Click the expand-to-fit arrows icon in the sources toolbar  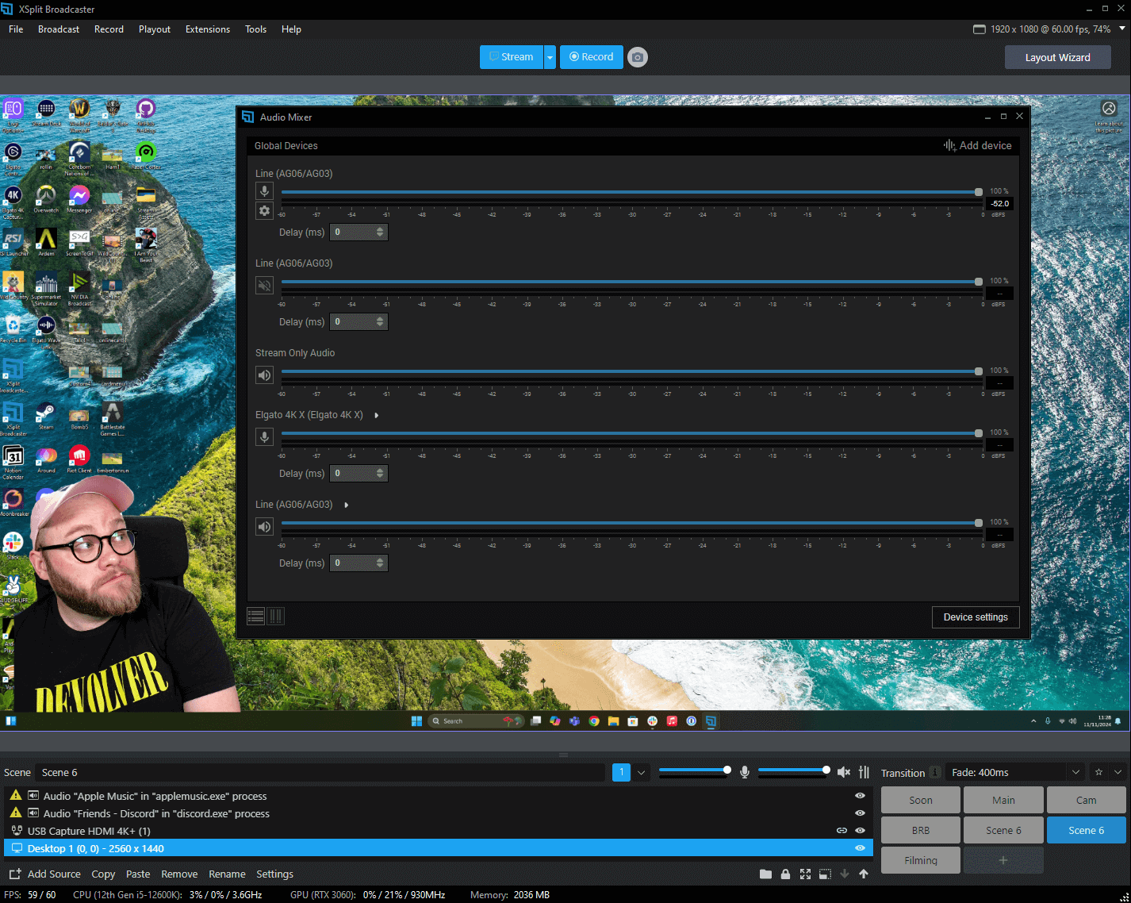806,874
